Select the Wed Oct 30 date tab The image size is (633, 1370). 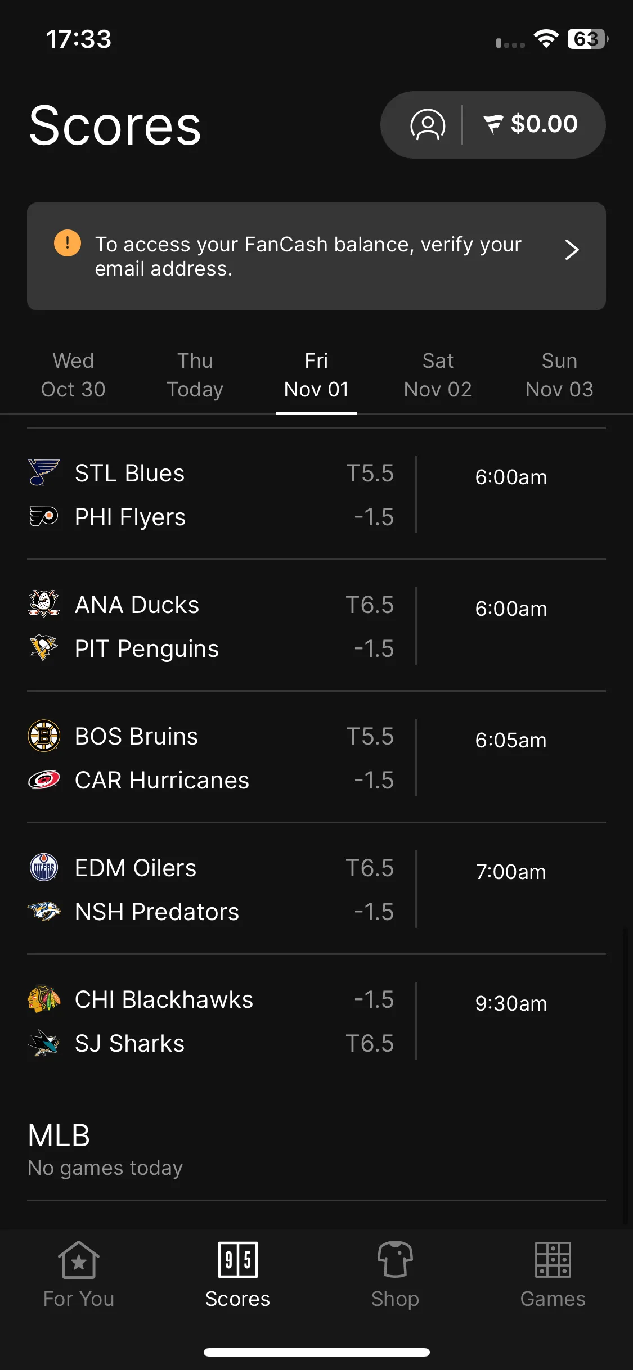(x=73, y=375)
